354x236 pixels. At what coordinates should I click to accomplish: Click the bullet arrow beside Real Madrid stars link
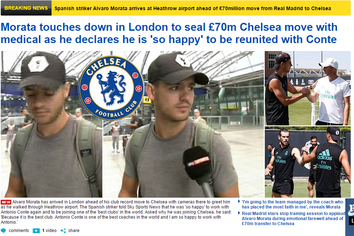pos(239,213)
